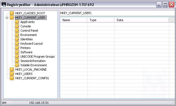Click the HKEY_LOCAL_MACHINE key icon
Viewport: 176px width, 106px height.
point(12,69)
